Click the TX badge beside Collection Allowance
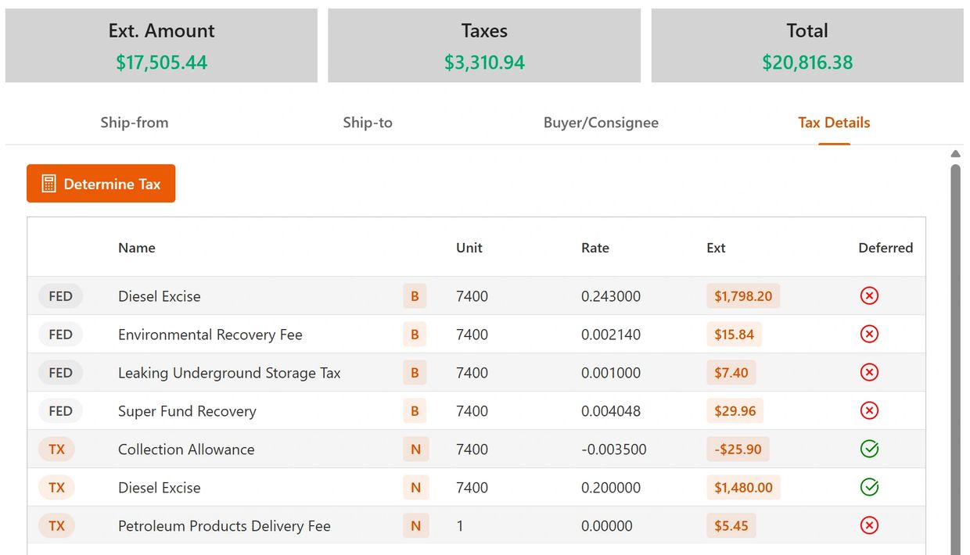The height and width of the screenshot is (555, 970). (x=56, y=449)
